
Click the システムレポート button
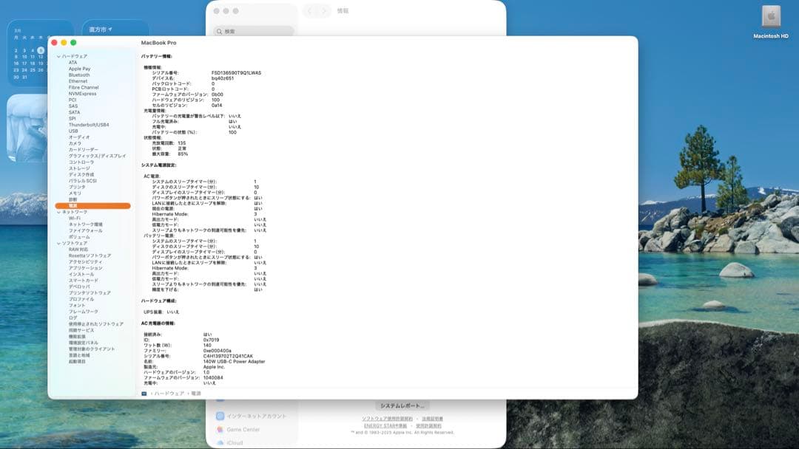[404, 405]
